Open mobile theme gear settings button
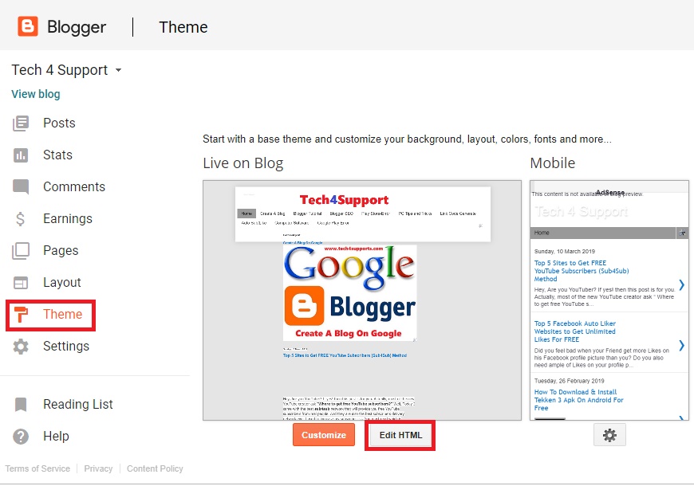 pyautogui.click(x=609, y=435)
